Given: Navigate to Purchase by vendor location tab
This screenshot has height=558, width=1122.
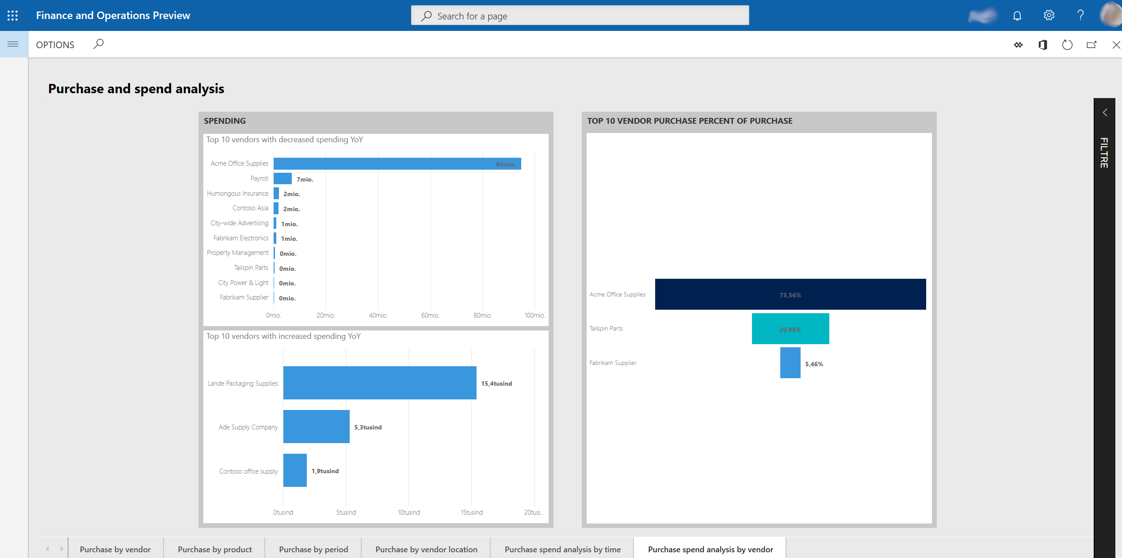Looking at the screenshot, I should click(427, 550).
